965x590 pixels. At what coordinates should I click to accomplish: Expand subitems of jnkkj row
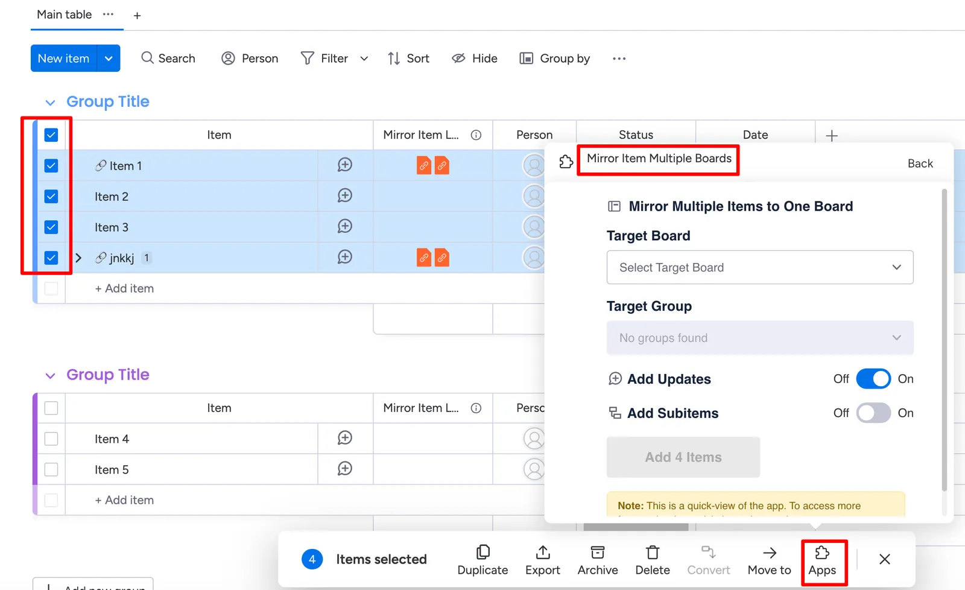click(x=78, y=258)
